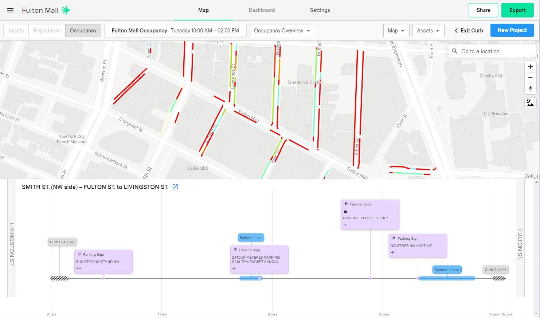This screenshot has height=318, width=540.
Task: Open the SMITH ST external link icon
Action: (175, 187)
